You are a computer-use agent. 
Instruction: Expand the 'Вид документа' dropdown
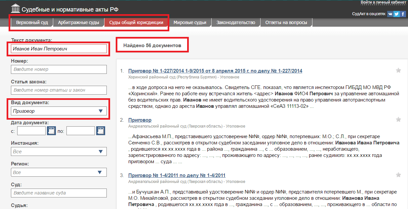59,111
